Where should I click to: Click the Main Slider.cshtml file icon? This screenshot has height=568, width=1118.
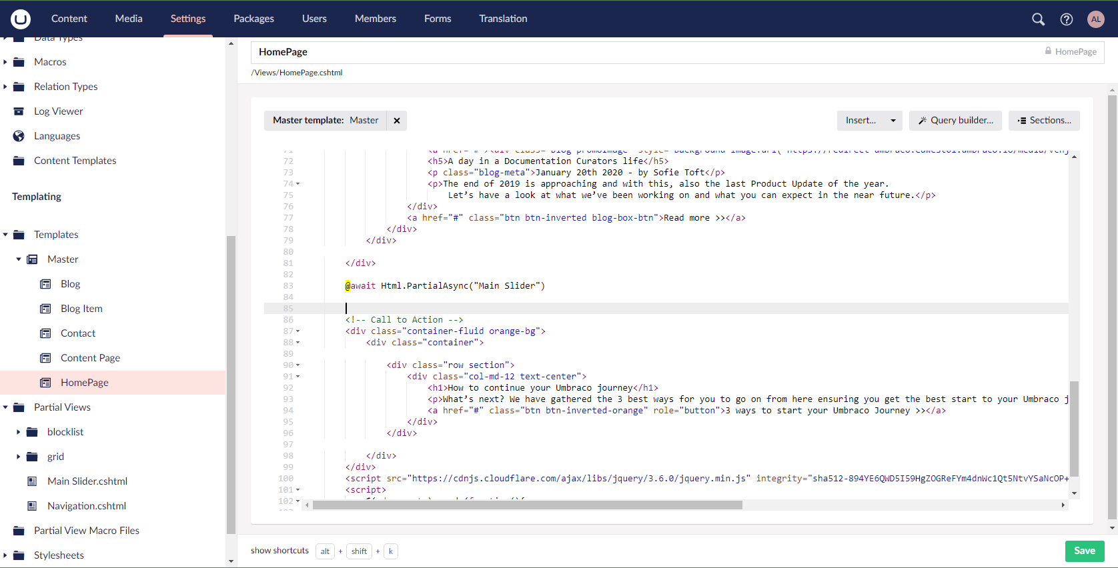click(32, 481)
